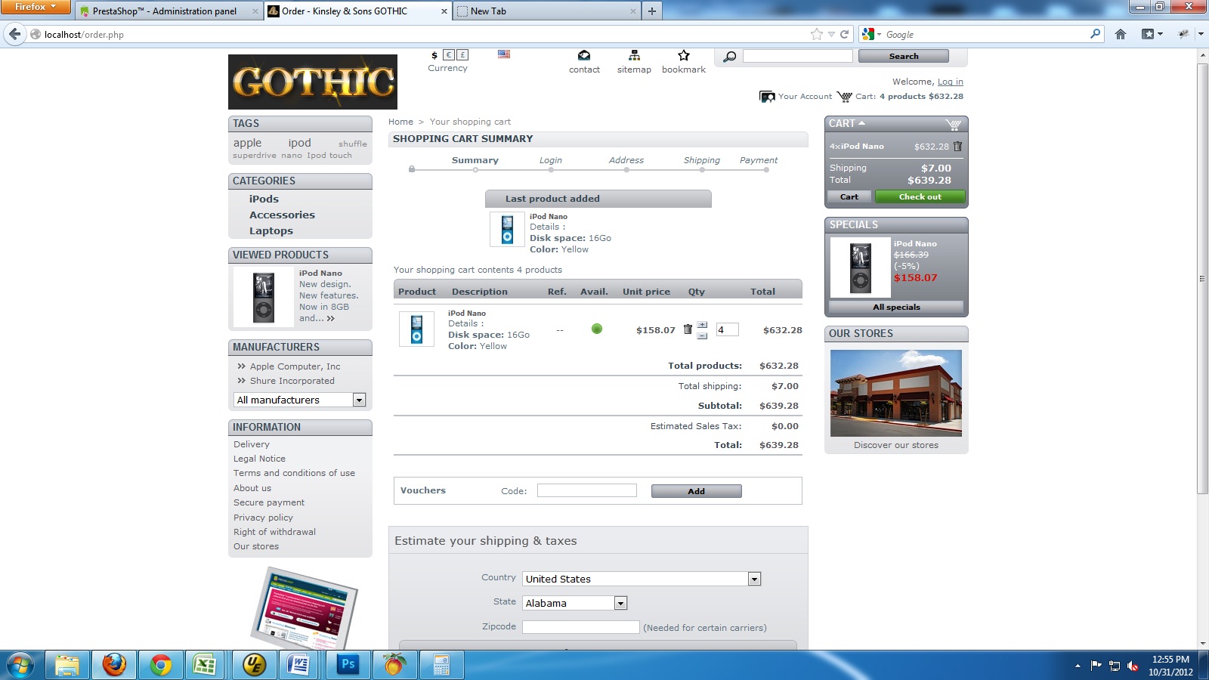1209x680 pixels.
Task: Increase iPod Nano quantity by one
Action: click(x=702, y=325)
